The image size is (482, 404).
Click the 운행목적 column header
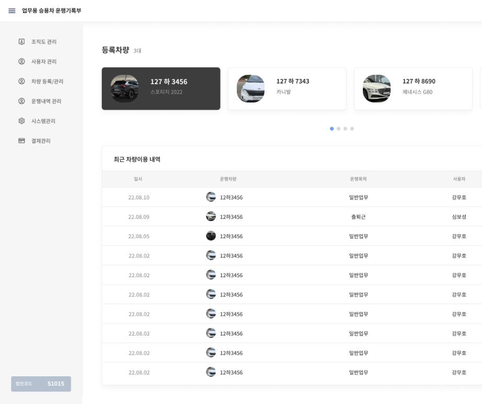(x=358, y=179)
